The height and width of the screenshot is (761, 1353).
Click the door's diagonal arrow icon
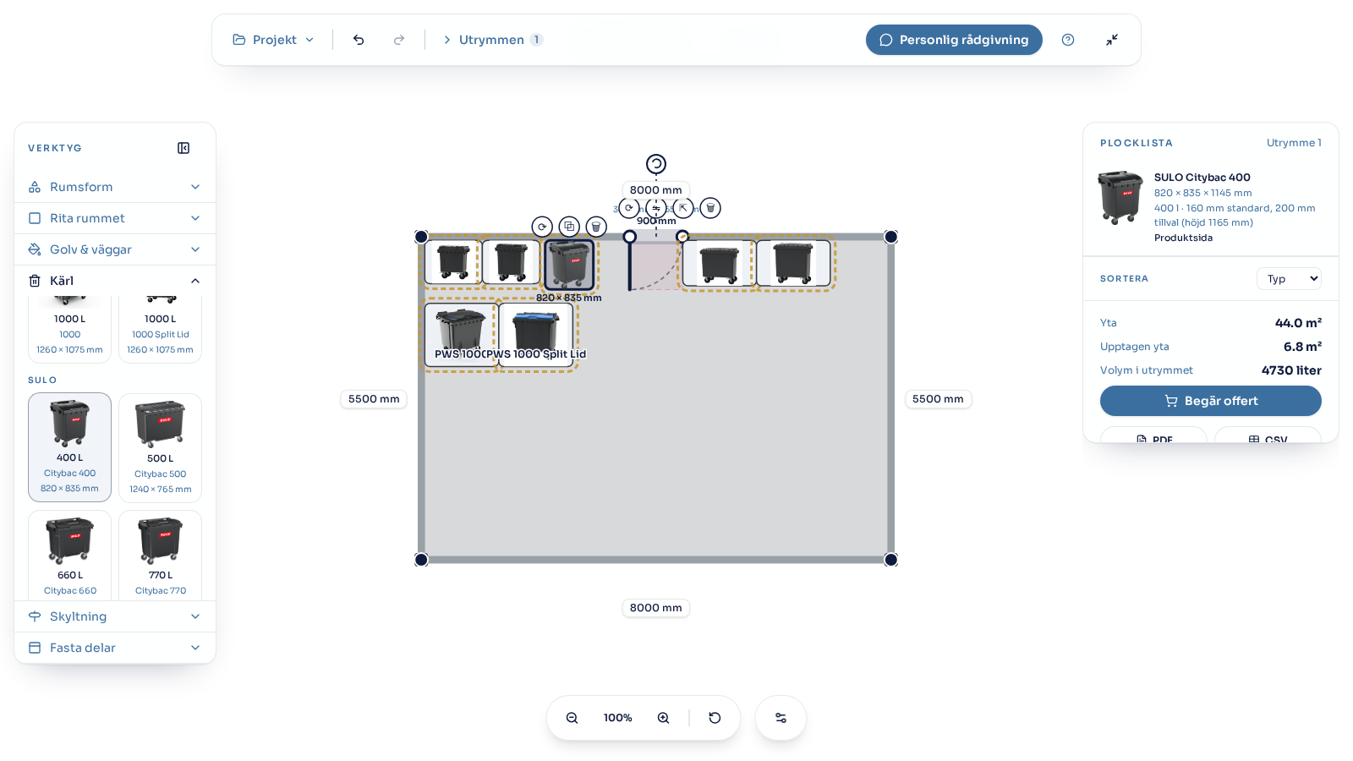tap(683, 208)
